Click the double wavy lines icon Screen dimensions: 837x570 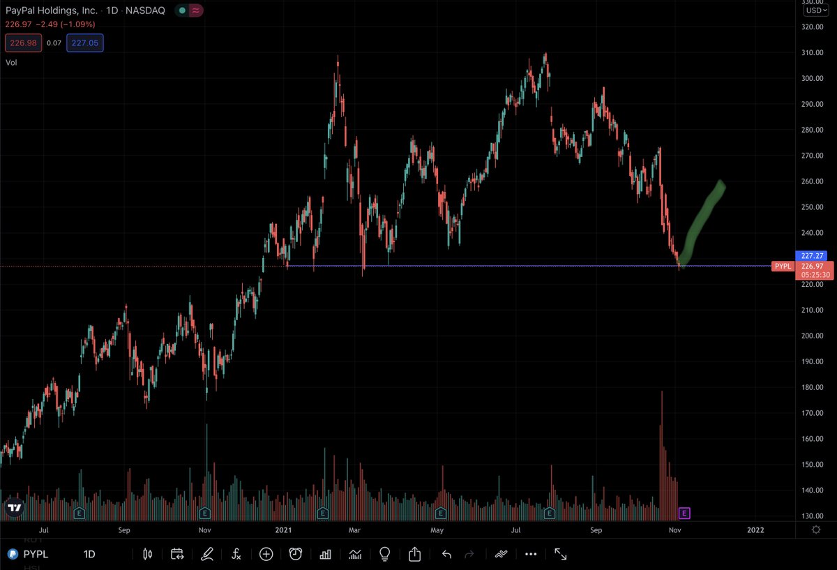pos(500,555)
